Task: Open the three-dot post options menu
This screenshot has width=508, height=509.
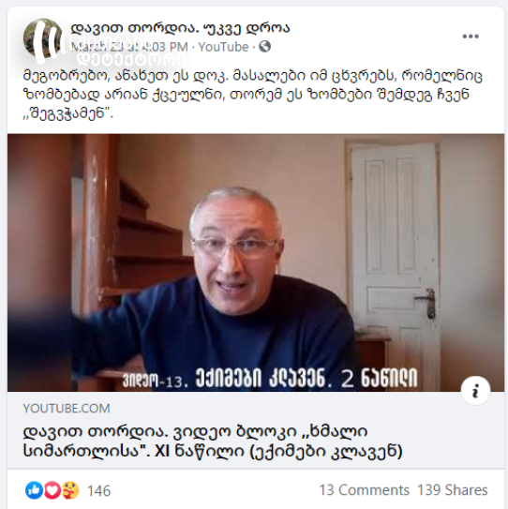Action: point(471,37)
